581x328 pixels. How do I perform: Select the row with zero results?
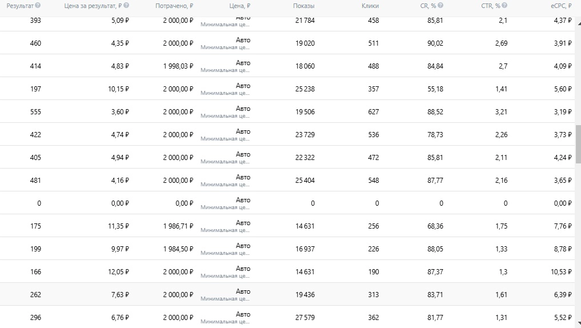[x=287, y=203]
